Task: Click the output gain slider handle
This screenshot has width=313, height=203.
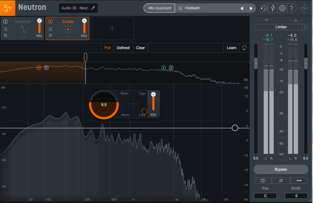Action: click(x=306, y=63)
